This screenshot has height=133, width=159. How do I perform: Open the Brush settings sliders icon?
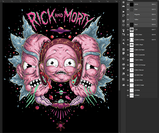(x=123, y=34)
